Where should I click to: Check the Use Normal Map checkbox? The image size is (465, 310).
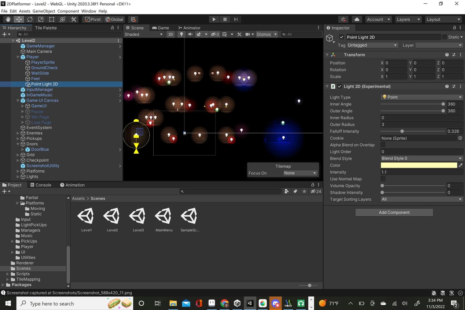[383, 179]
